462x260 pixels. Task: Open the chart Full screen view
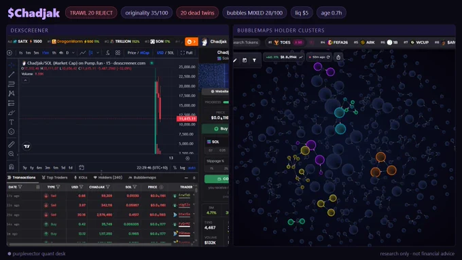point(187,53)
